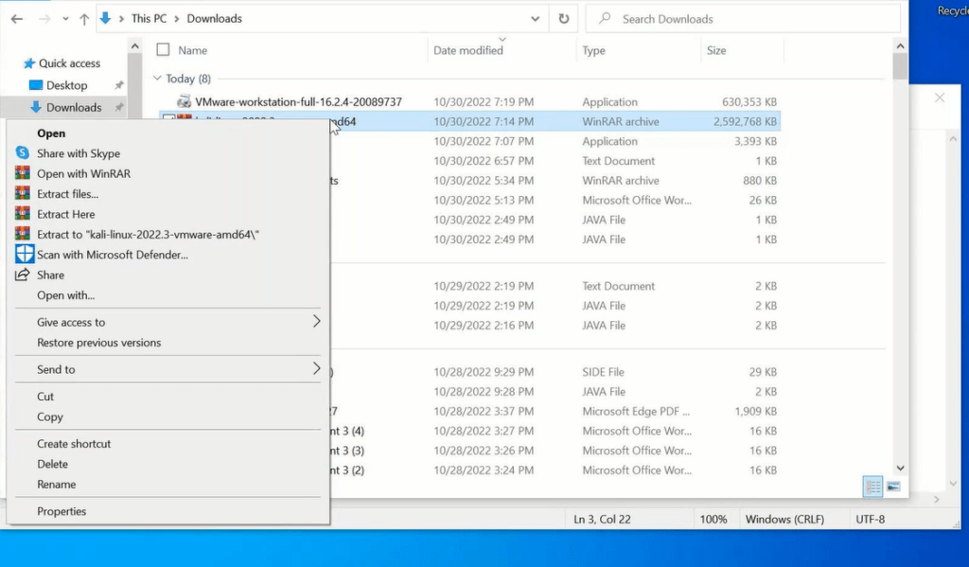This screenshot has width=969, height=567.
Task: Scan with Microsoft Defender
Action: tap(113, 255)
